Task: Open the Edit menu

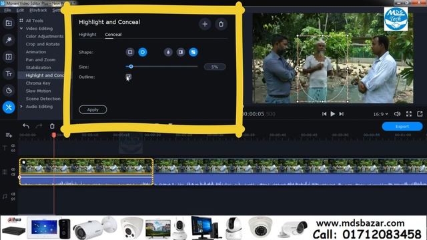Action: [20, 10]
